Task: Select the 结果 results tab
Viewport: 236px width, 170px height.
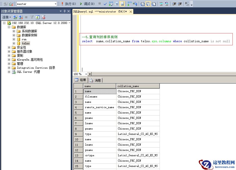Action: [x=81, y=80]
